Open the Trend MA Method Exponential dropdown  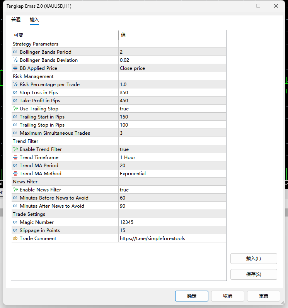click(x=172, y=174)
